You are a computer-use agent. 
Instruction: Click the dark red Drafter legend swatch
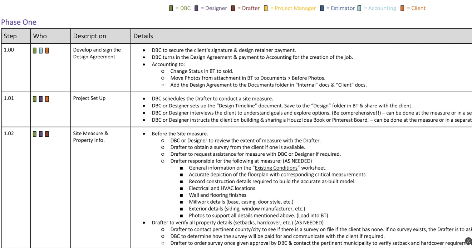point(233,8)
